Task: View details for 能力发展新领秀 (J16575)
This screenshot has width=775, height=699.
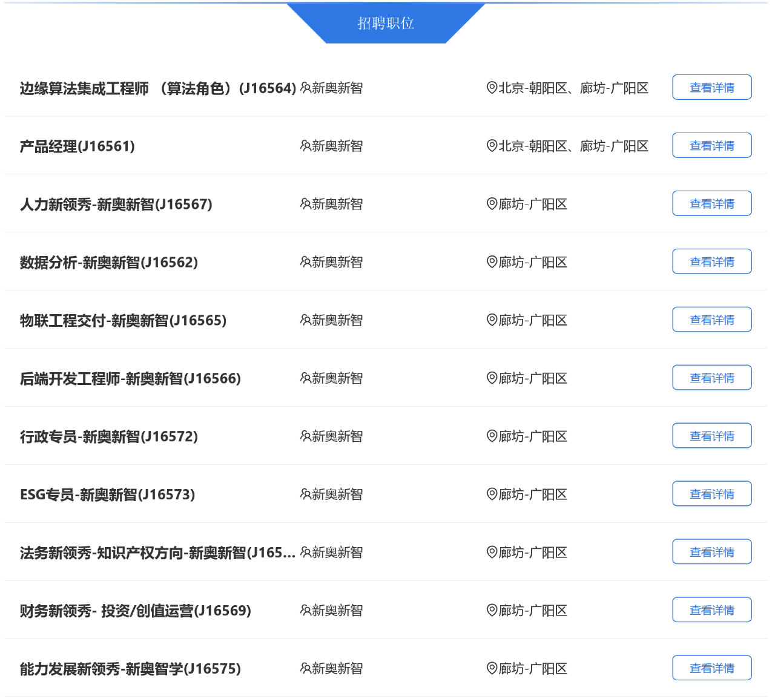Action: click(712, 668)
